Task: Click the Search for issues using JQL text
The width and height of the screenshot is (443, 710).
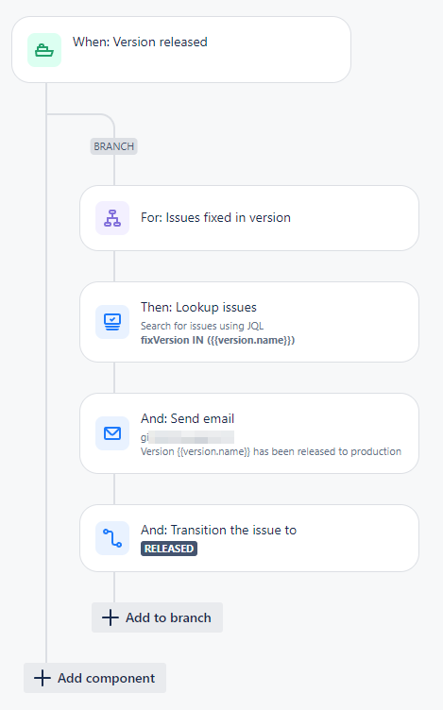Action: coord(202,326)
